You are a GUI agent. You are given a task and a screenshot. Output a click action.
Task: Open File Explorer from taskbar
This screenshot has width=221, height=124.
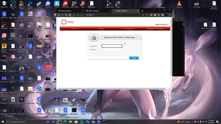[70, 122]
